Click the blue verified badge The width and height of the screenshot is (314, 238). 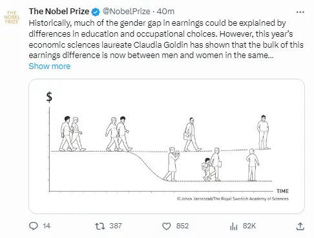pos(96,12)
